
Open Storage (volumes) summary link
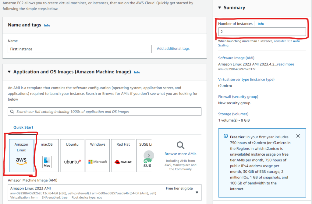(233, 114)
